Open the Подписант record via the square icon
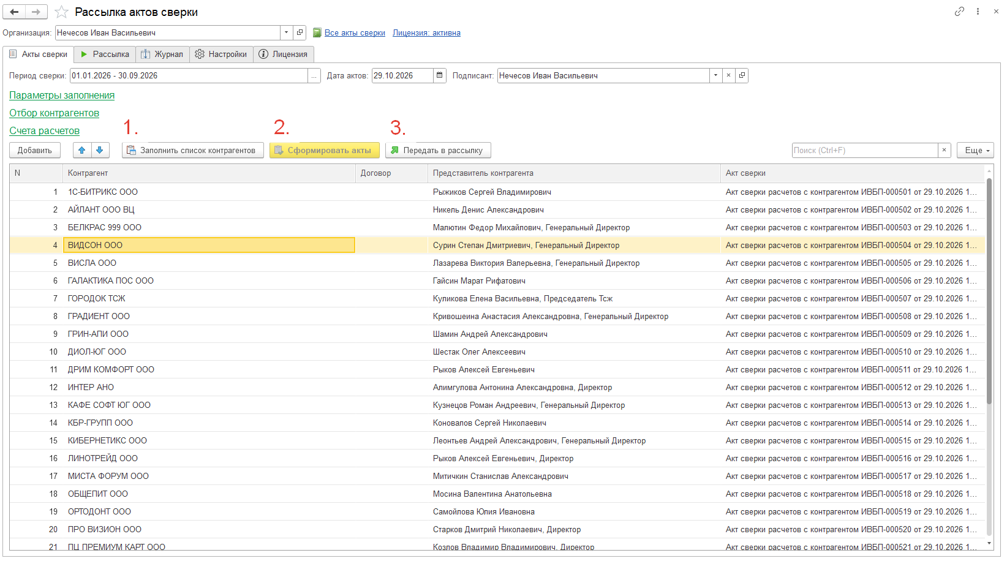The height and width of the screenshot is (561, 1007). [742, 75]
